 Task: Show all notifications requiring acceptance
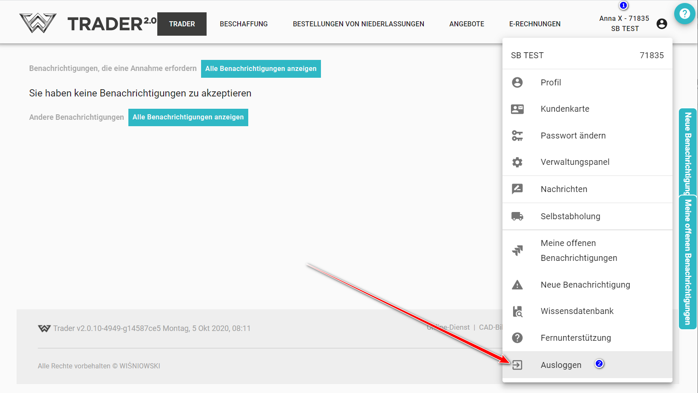pos(261,69)
